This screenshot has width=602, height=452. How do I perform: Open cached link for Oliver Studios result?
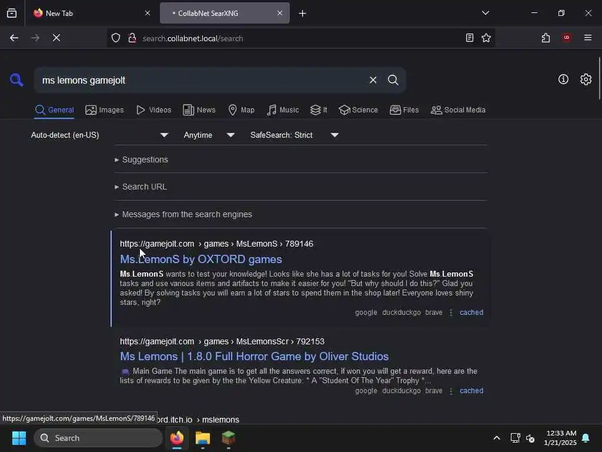(x=471, y=391)
